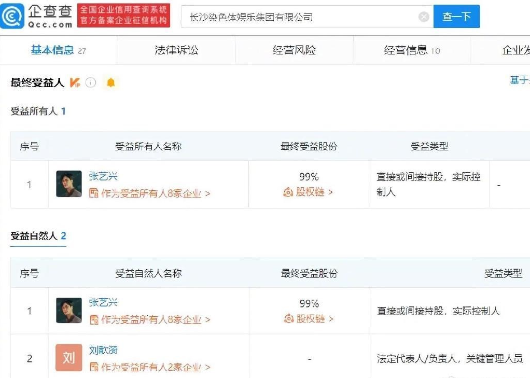Open 张艺兴 photo in 受益所有人 table
This screenshot has height=378, width=530.
point(68,184)
